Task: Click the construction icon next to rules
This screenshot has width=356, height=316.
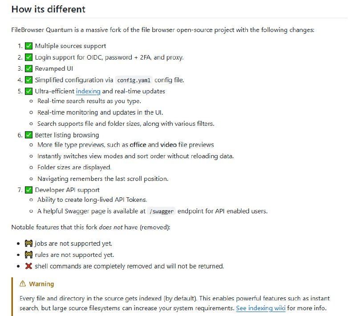Action: (x=28, y=255)
